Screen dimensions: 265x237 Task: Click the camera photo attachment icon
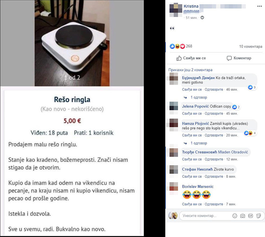243,216
